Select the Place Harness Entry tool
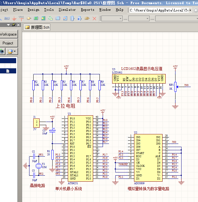 pyautogui.click(x=65, y=18)
